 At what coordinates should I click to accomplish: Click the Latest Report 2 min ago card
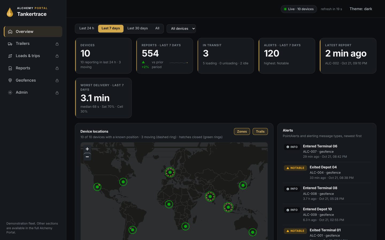(348, 56)
